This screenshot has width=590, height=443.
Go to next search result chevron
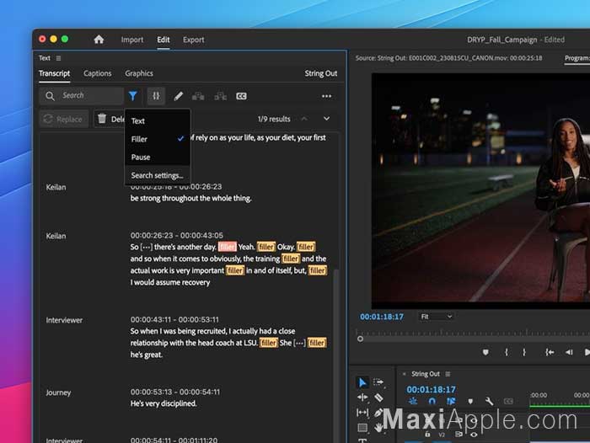(327, 119)
